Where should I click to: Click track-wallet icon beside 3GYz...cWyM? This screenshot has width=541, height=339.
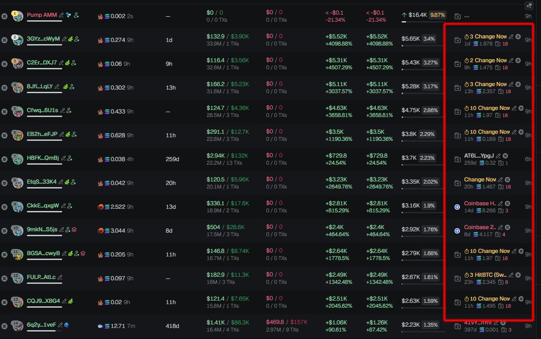pyautogui.click(x=77, y=39)
